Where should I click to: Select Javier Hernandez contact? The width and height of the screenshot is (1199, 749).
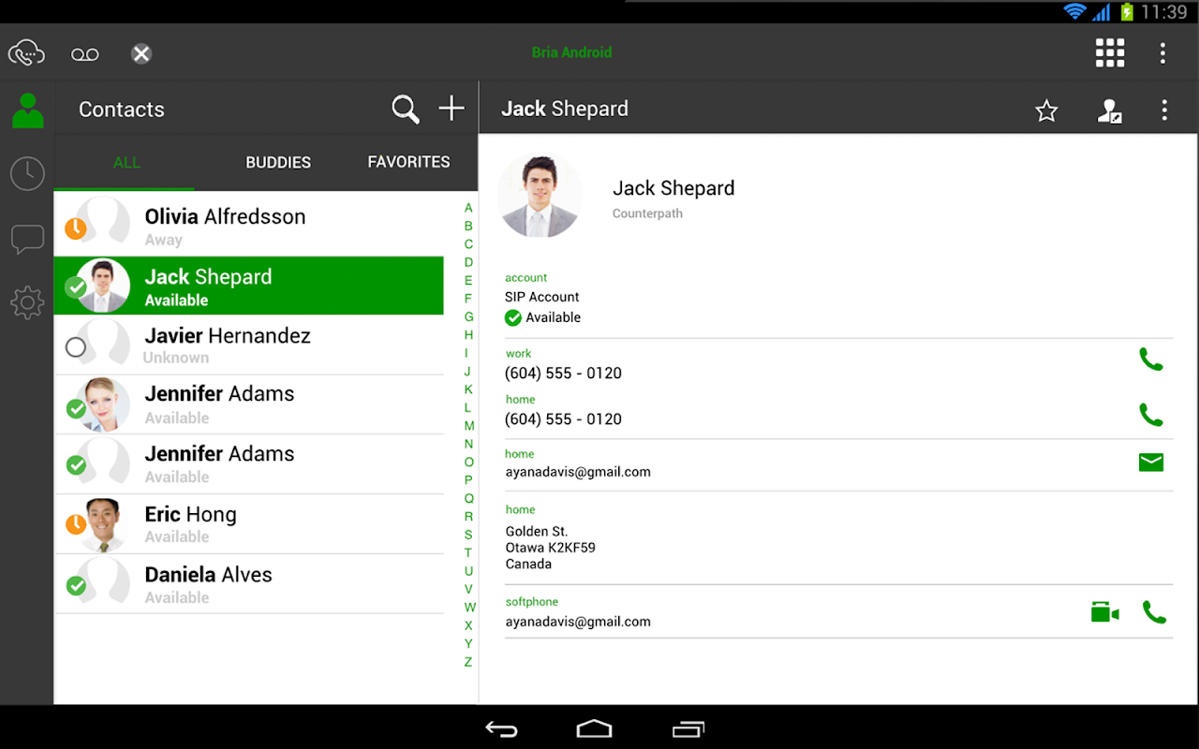click(x=248, y=345)
